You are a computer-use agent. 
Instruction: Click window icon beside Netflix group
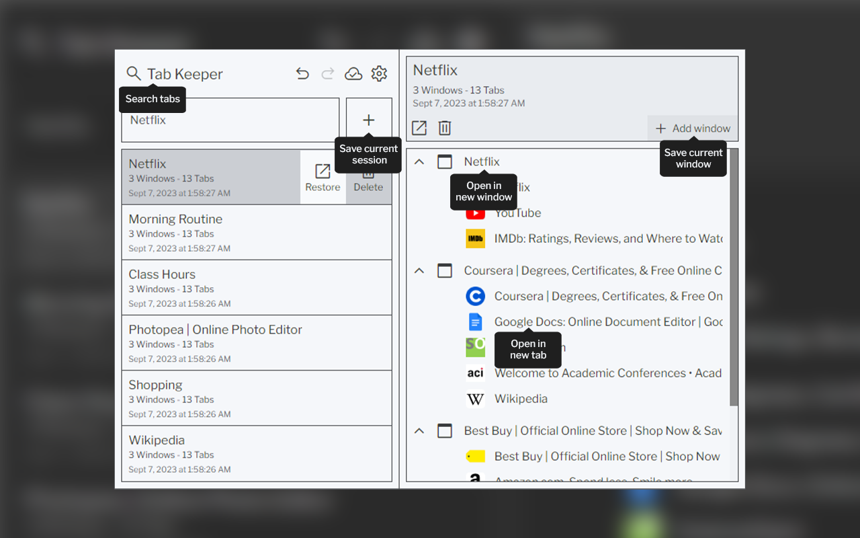(x=445, y=161)
